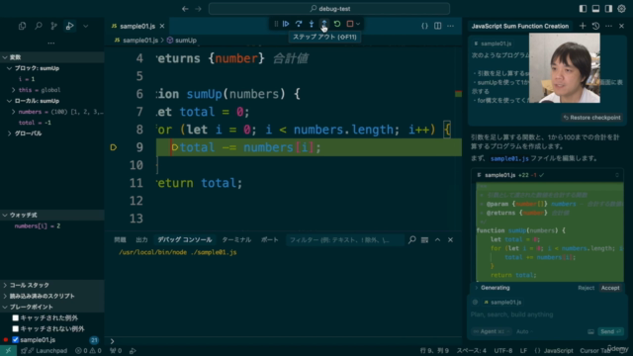Click the curly braces editor action icon
This screenshot has height=356, width=633.
pos(424,26)
